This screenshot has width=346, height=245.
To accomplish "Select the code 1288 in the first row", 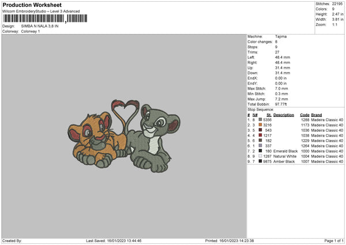I will pos(305,120).
